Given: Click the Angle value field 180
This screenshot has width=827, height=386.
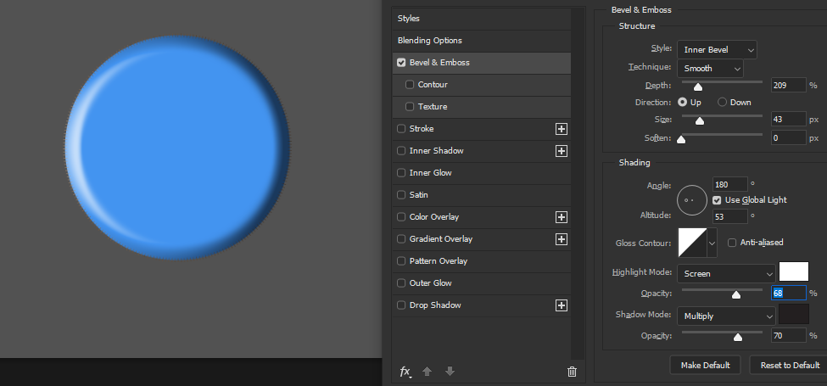Looking at the screenshot, I should pyautogui.click(x=730, y=185).
